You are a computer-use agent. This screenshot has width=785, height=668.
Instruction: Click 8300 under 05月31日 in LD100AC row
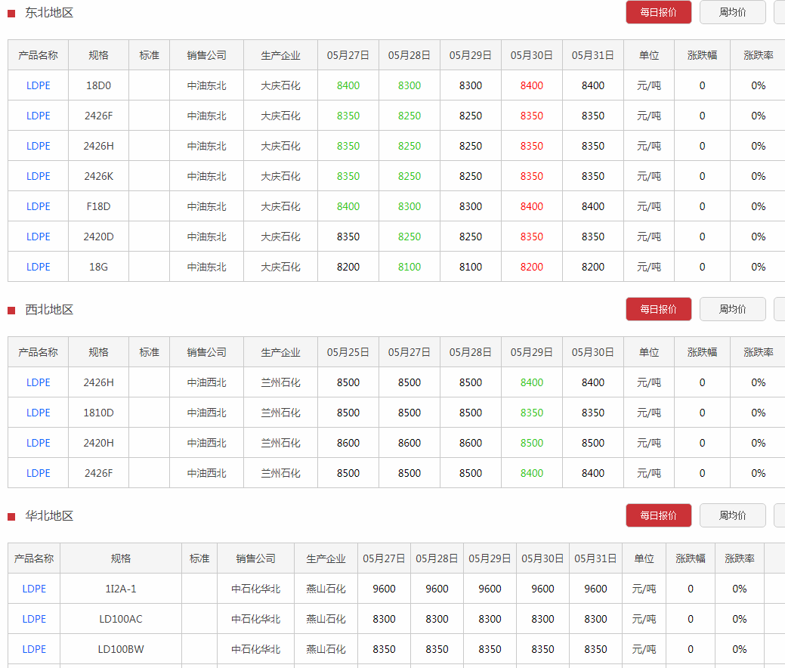point(595,619)
